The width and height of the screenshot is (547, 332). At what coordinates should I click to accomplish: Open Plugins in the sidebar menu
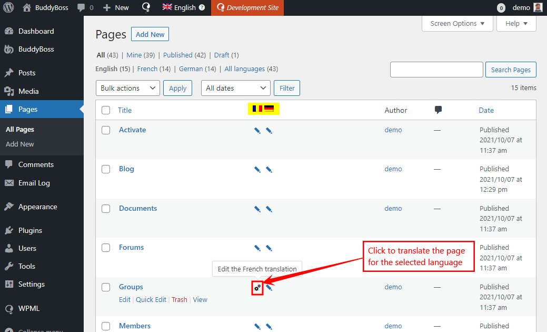[x=30, y=230]
